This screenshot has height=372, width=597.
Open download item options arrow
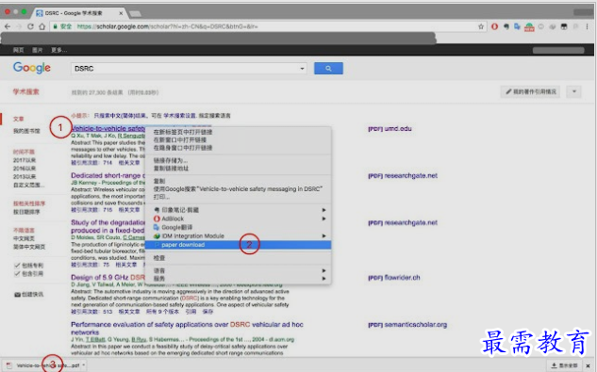pyautogui.click(x=83, y=365)
